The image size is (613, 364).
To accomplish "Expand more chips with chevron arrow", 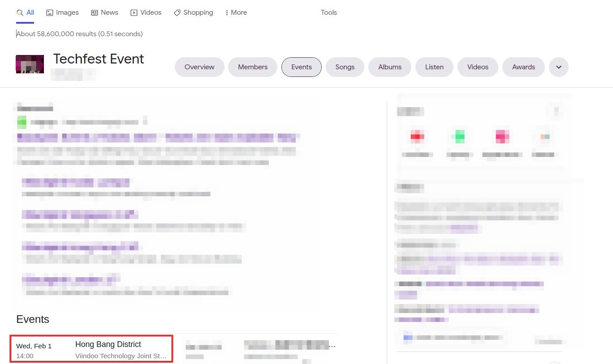I will [x=559, y=67].
